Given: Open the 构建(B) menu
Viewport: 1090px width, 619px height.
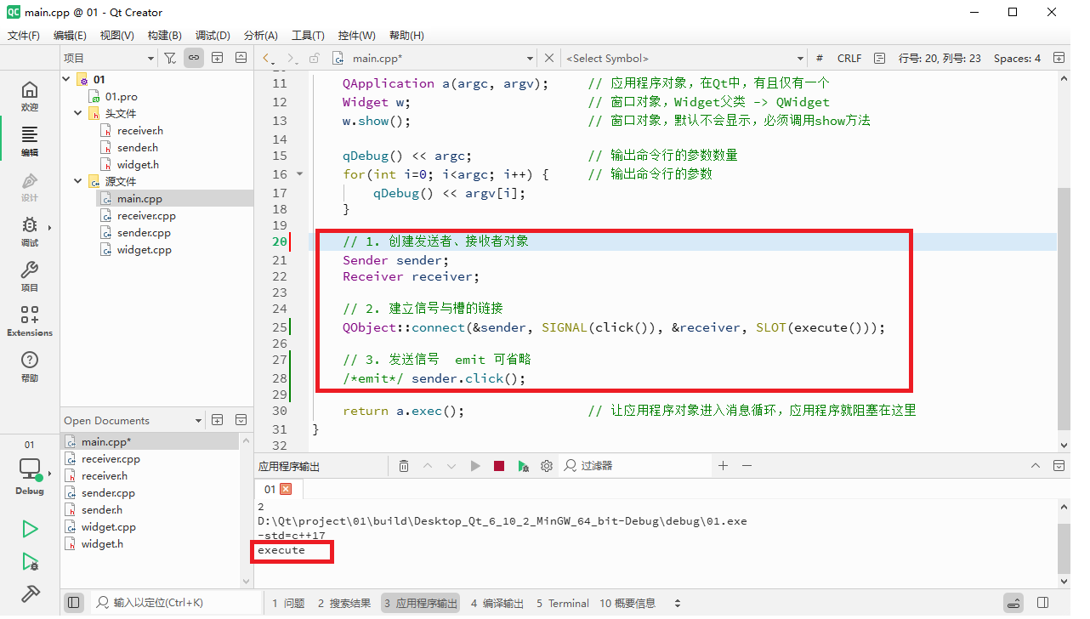Looking at the screenshot, I should tap(164, 35).
